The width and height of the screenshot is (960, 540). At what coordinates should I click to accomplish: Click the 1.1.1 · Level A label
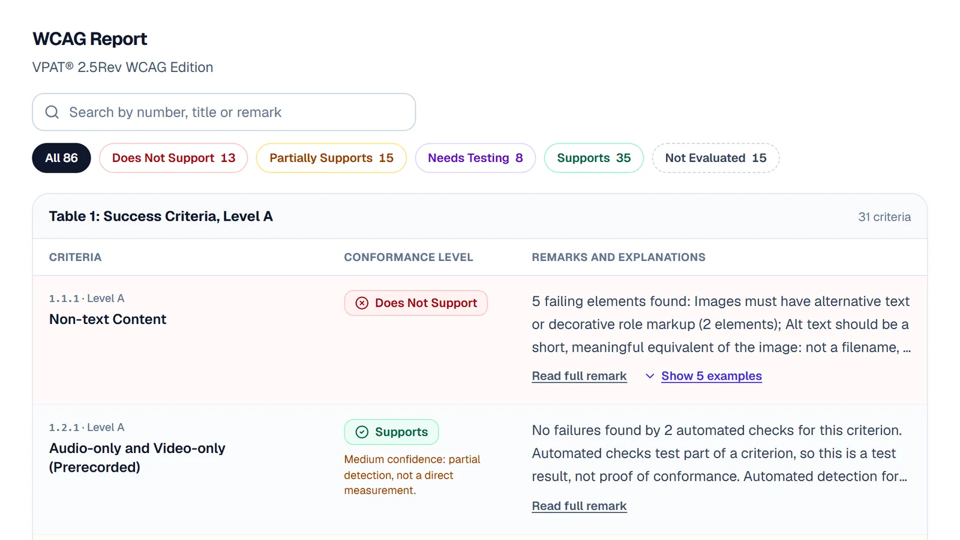click(x=87, y=298)
